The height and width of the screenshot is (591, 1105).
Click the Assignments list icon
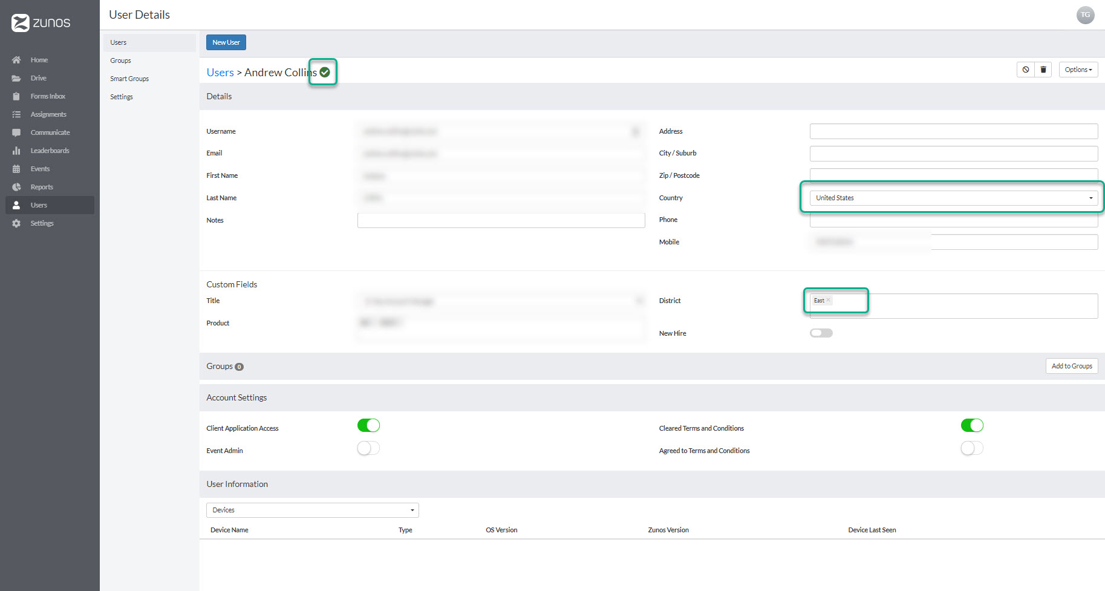point(16,114)
